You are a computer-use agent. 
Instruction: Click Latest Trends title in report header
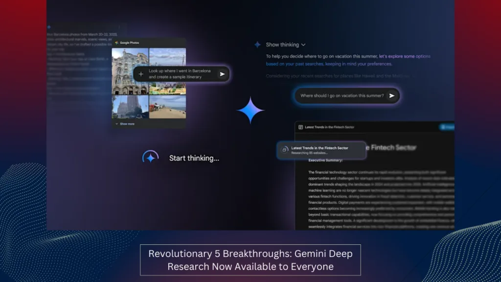point(329,127)
